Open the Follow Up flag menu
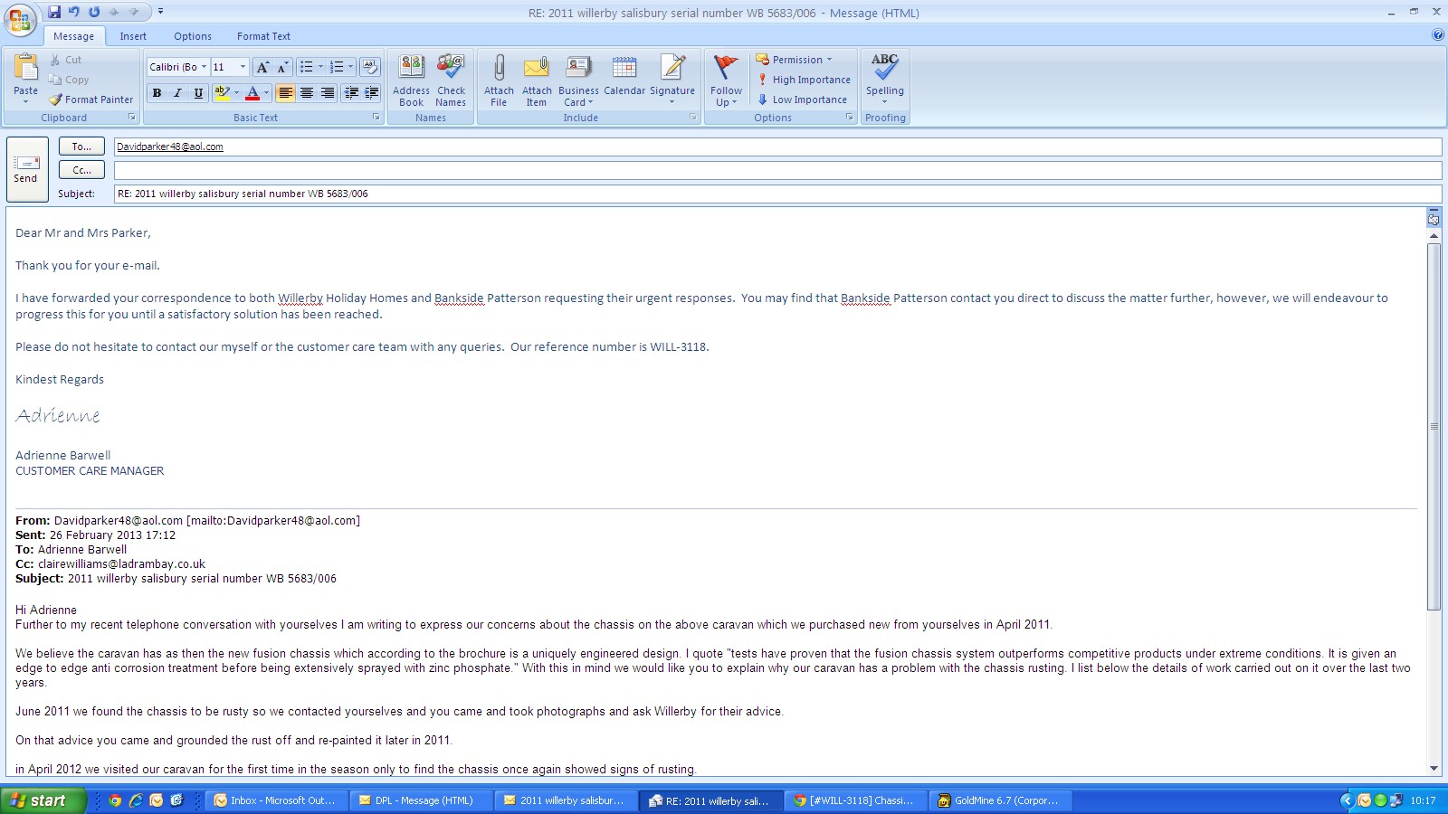Screen dimensions: 1448x814 (x=726, y=80)
